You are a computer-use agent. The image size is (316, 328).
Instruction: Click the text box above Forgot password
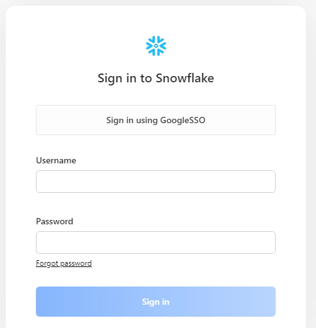pos(155,243)
